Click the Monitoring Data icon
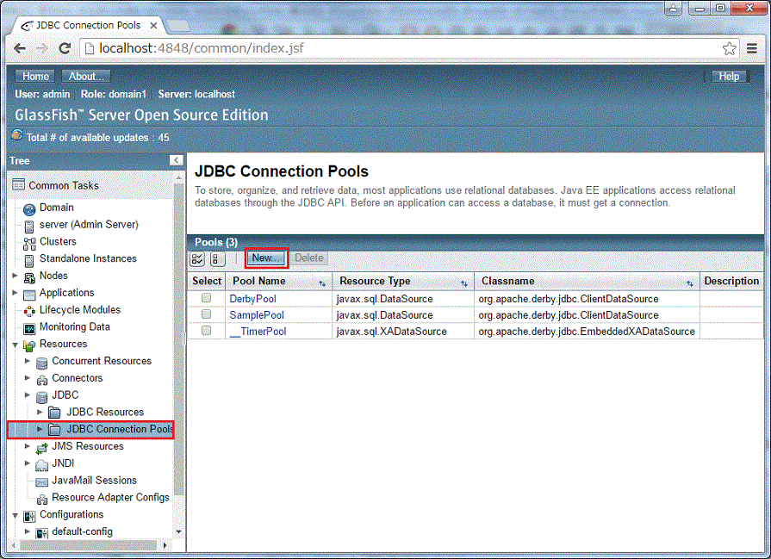Image resolution: width=771 pixels, height=559 pixels. coord(29,328)
